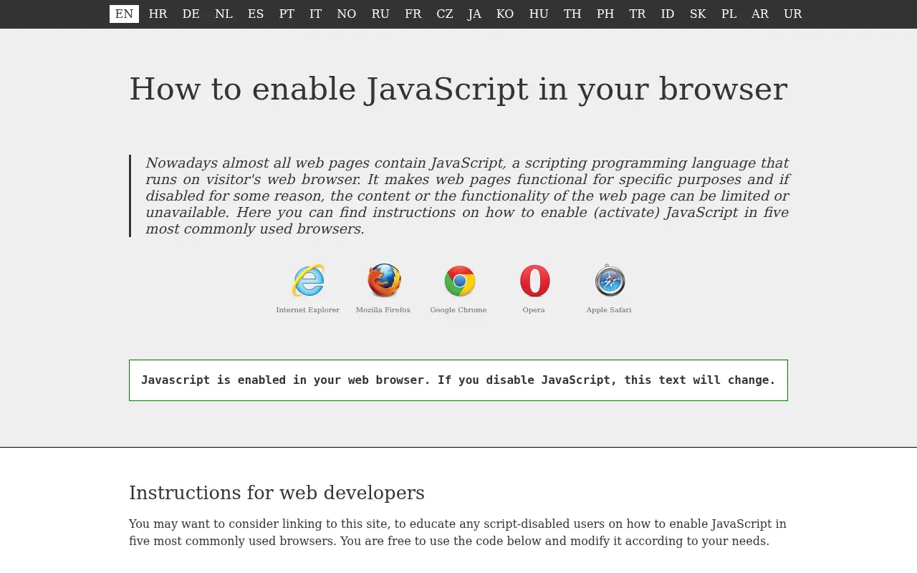Open the Apple Safari compass icon
917x573 pixels.
point(610,280)
